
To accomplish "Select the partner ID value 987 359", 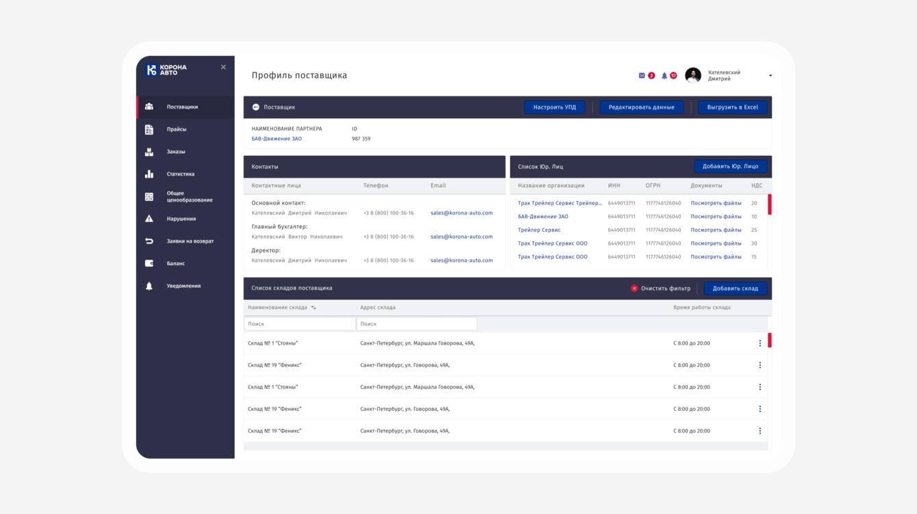I will coord(361,139).
